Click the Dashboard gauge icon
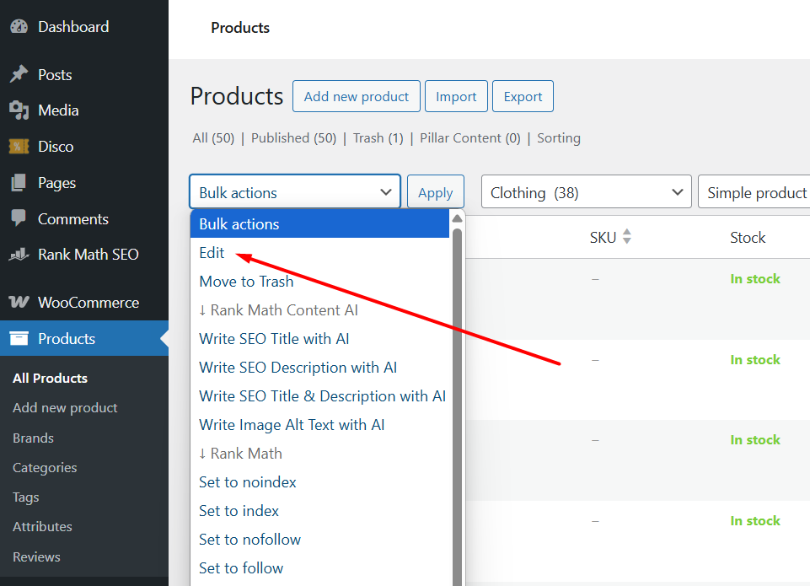Screen dimensions: 810x586 click(19, 26)
